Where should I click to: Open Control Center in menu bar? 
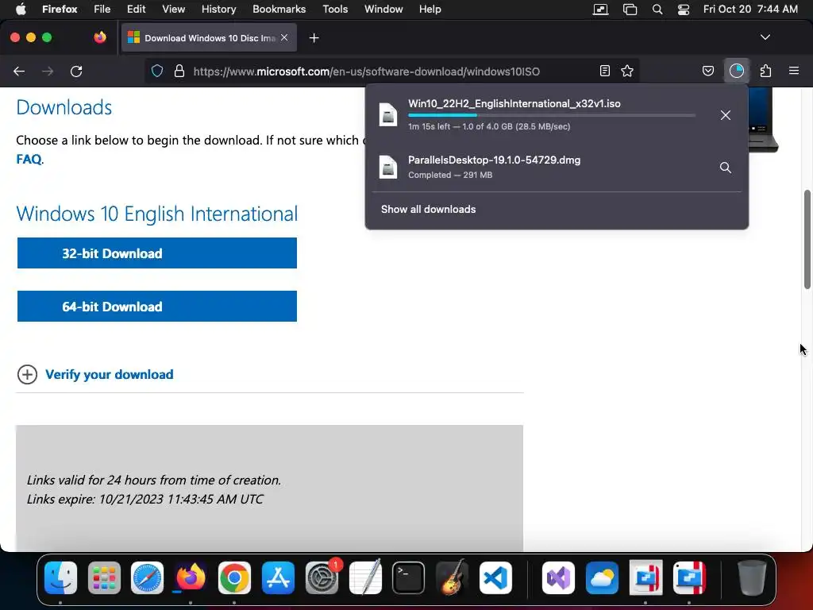click(x=684, y=10)
